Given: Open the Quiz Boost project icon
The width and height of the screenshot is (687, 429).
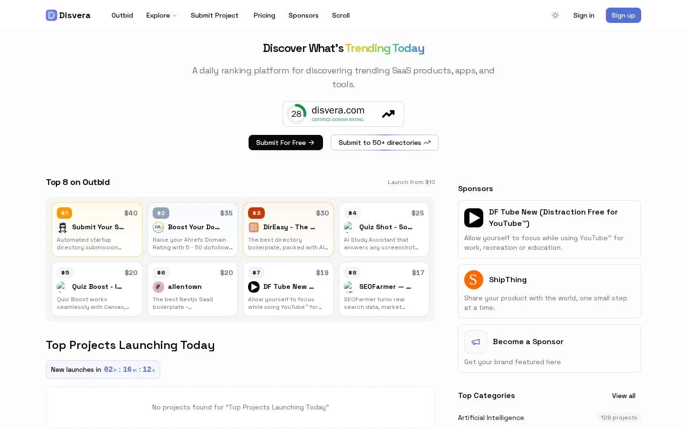Looking at the screenshot, I should tap(62, 287).
